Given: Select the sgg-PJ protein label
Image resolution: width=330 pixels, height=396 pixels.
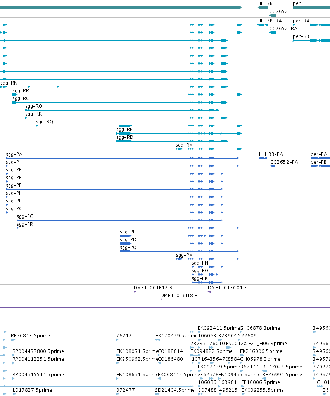Looking at the screenshot, I should pos(14,162).
